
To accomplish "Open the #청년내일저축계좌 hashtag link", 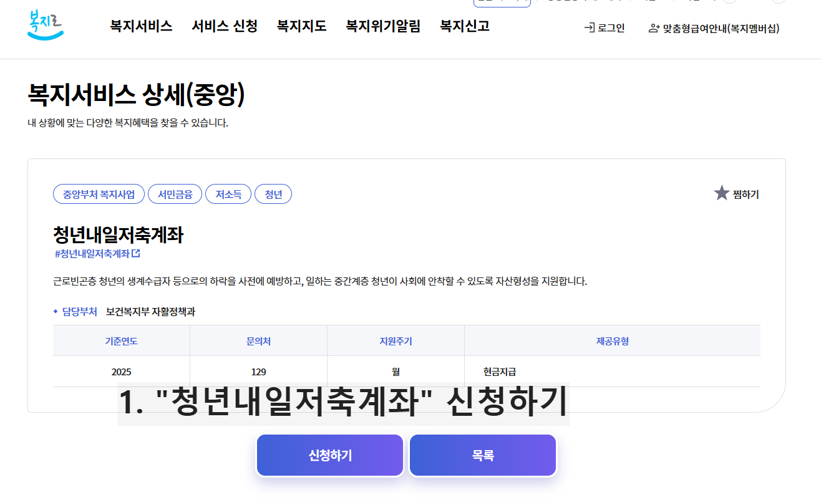I will (92, 254).
